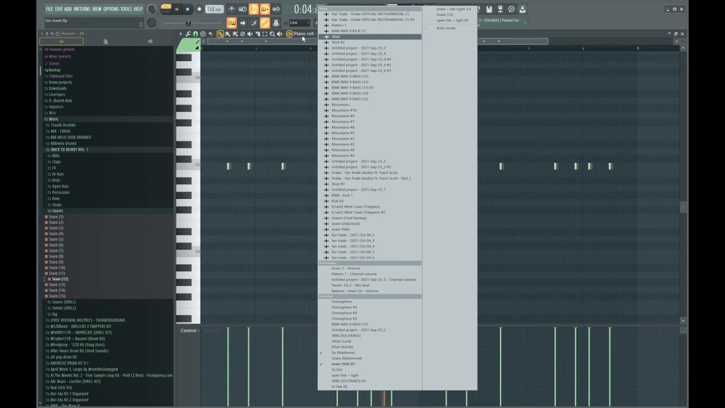Image resolution: width=725 pixels, height=408 pixels.
Task: Expand the 'Open Hats' folder
Action: pos(59,186)
